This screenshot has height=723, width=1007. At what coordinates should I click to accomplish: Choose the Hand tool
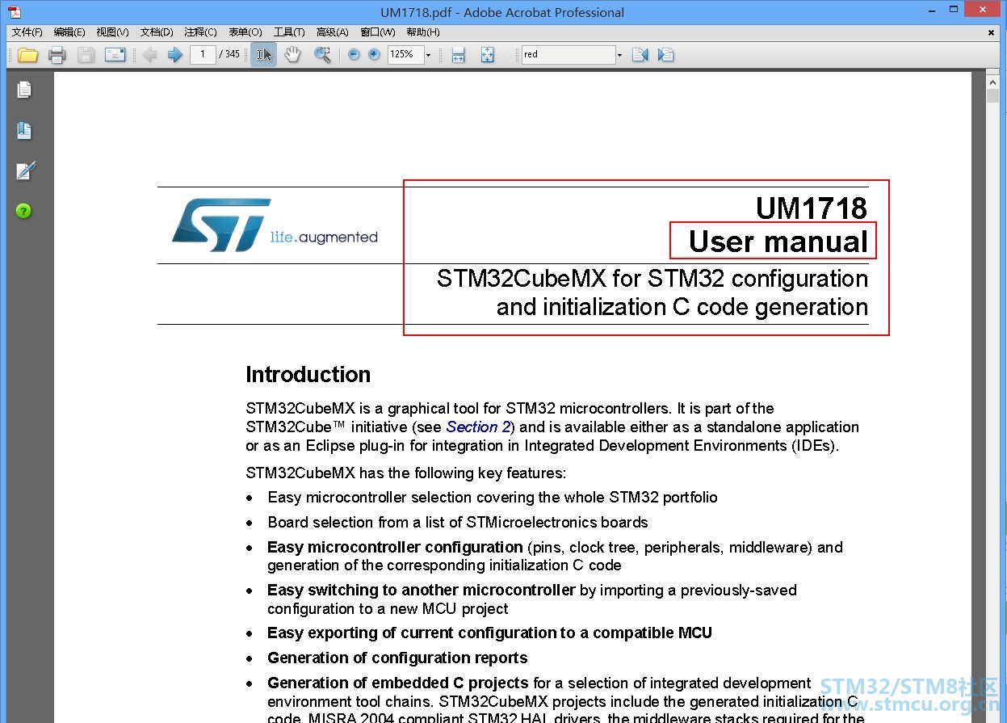coord(292,55)
